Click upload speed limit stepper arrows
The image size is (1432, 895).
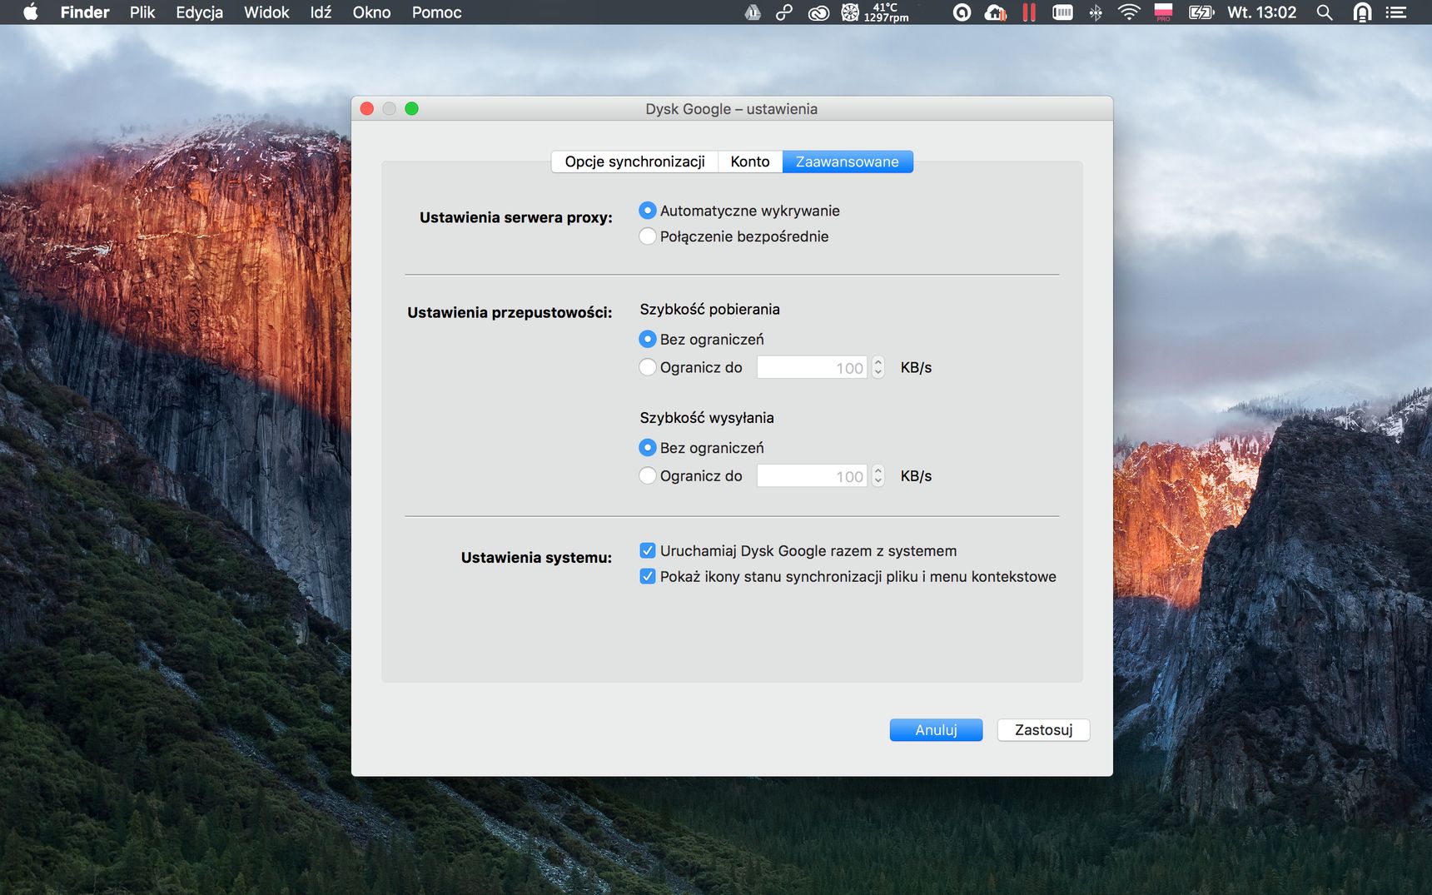878,475
